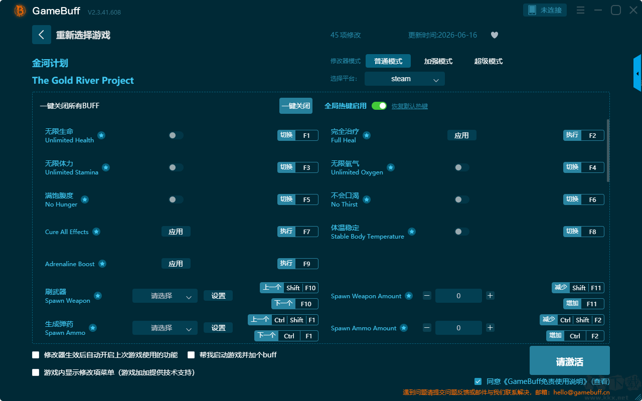Click the star icon beside Spawn Ammo
This screenshot has height=401, width=642.
coord(93,328)
